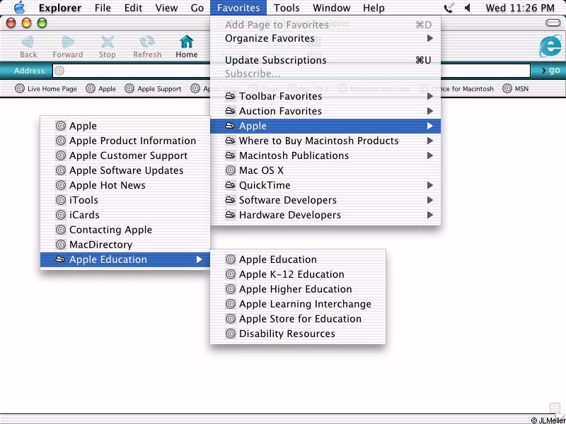The image size is (566, 424).
Task: Click Live Home Page in favorites bar
Action: (46, 89)
